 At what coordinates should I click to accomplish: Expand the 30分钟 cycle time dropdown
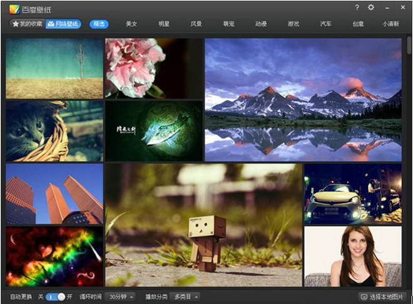coord(121,297)
